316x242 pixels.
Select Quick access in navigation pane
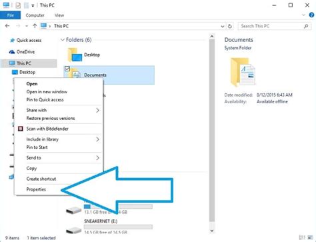tap(29, 40)
